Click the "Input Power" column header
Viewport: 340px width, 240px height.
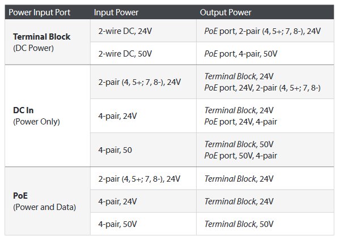118,12
